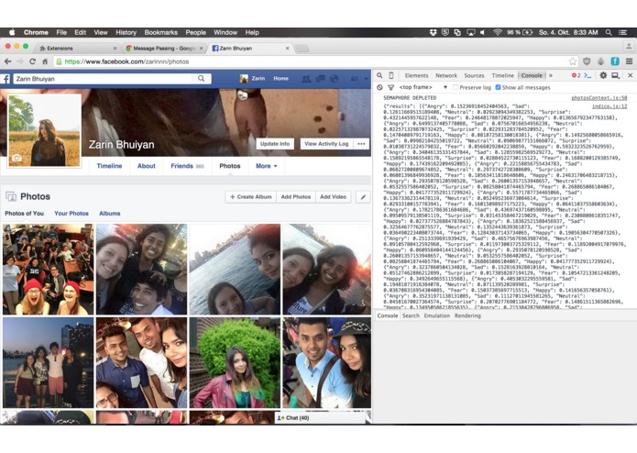Close the Zarin Bhuiyan browser tab
The width and height of the screenshot is (637, 453).
[x=287, y=49]
